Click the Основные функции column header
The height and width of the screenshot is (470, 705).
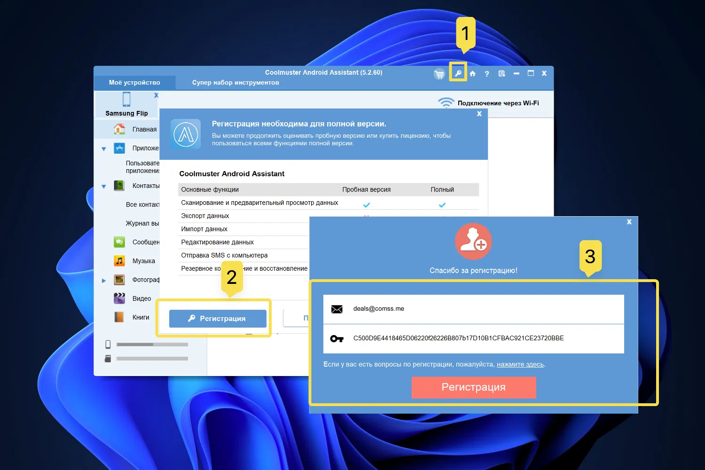pyautogui.click(x=210, y=189)
